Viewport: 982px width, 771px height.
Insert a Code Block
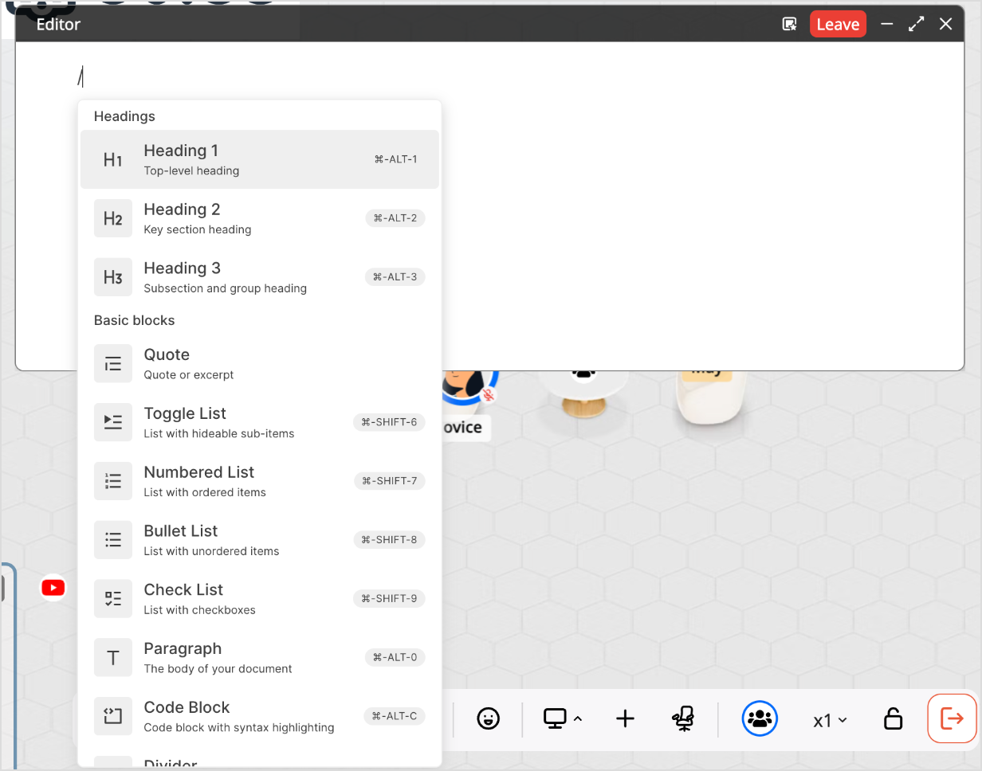(x=259, y=718)
